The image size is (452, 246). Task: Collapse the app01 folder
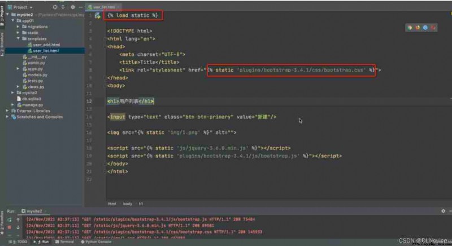13,20
